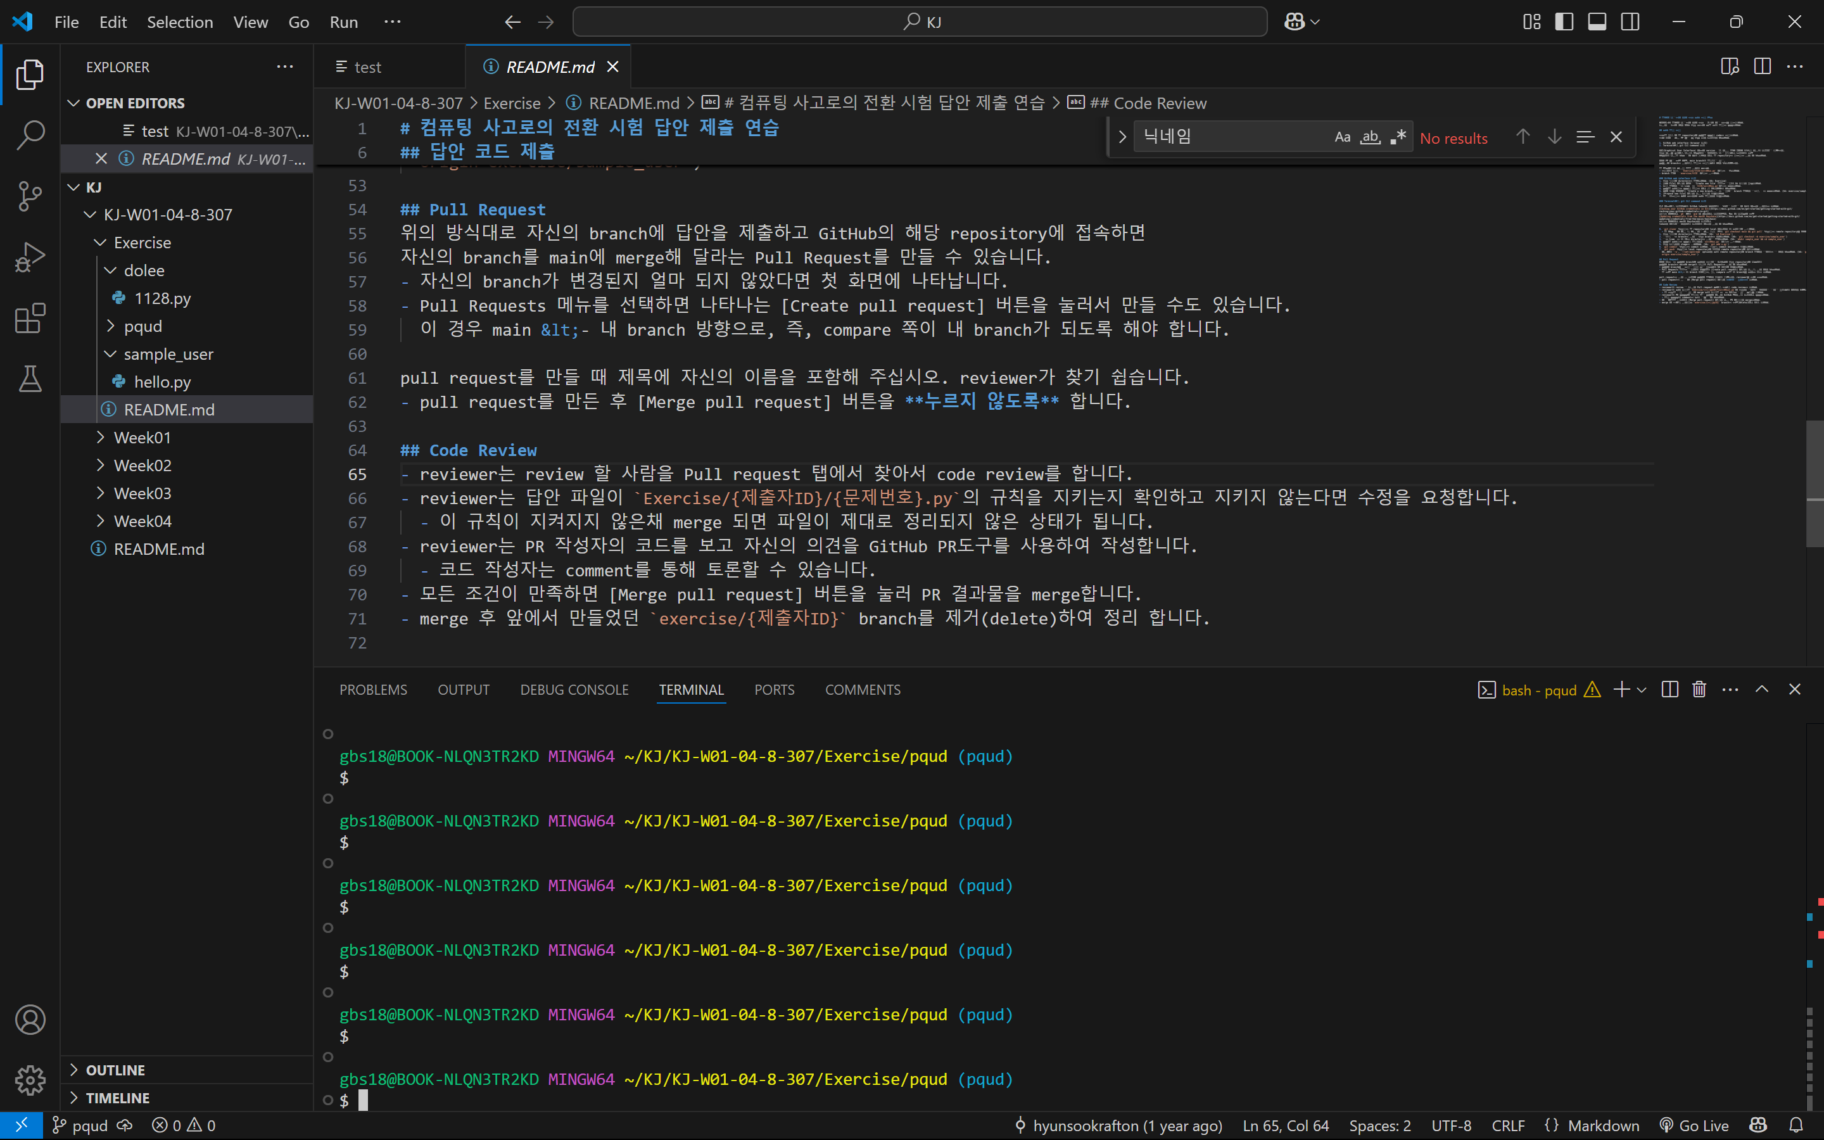Toggle the secondary side bar

click(1630, 22)
